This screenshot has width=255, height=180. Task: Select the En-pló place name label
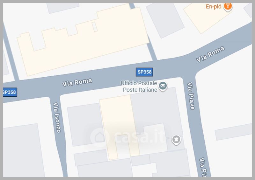point(214,6)
